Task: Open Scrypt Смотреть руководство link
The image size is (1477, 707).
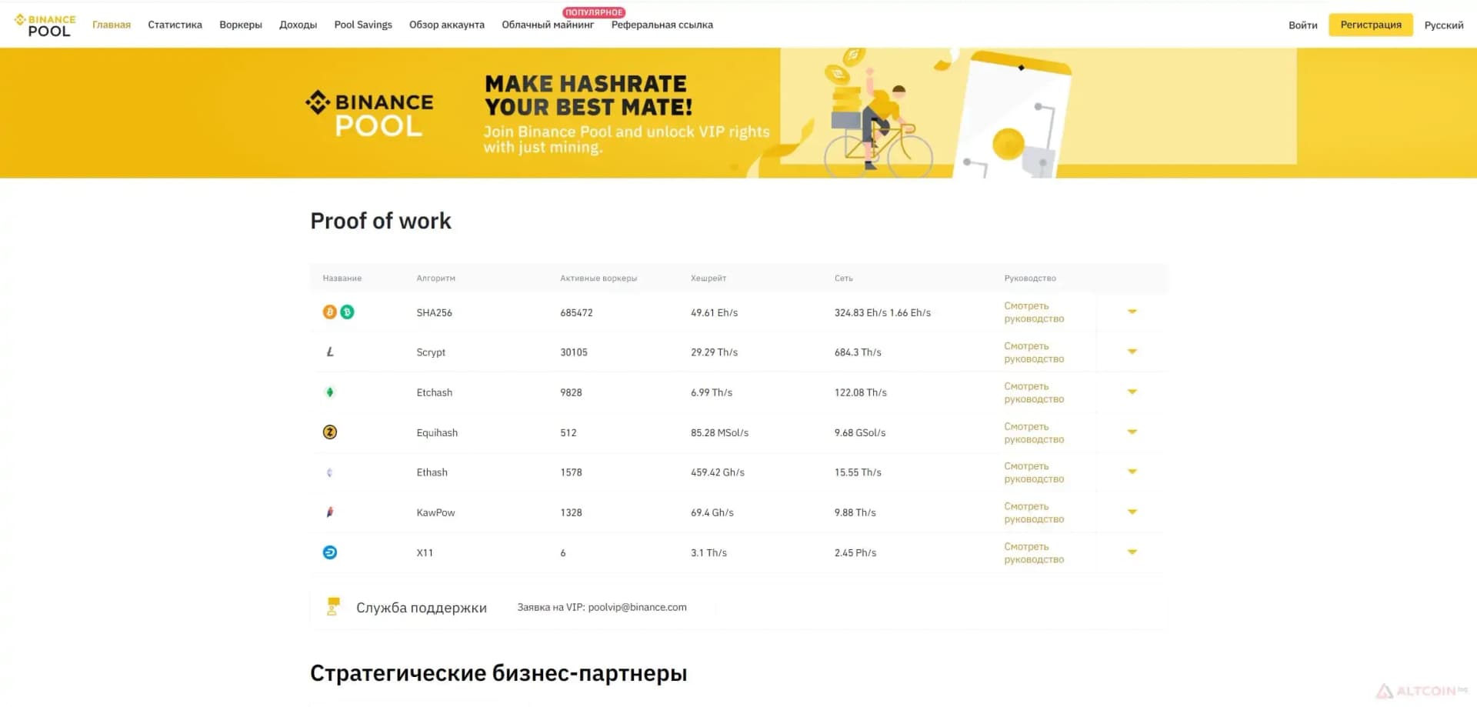Action: 1034,352
